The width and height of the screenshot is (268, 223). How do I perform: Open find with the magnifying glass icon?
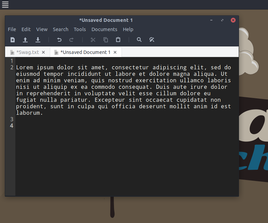139,40
